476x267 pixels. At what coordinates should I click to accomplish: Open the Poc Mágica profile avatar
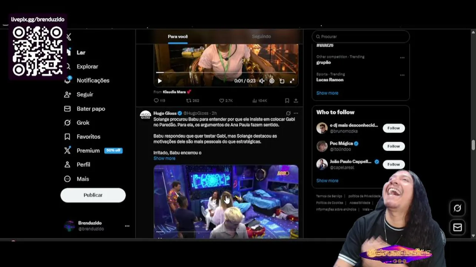[322, 146]
